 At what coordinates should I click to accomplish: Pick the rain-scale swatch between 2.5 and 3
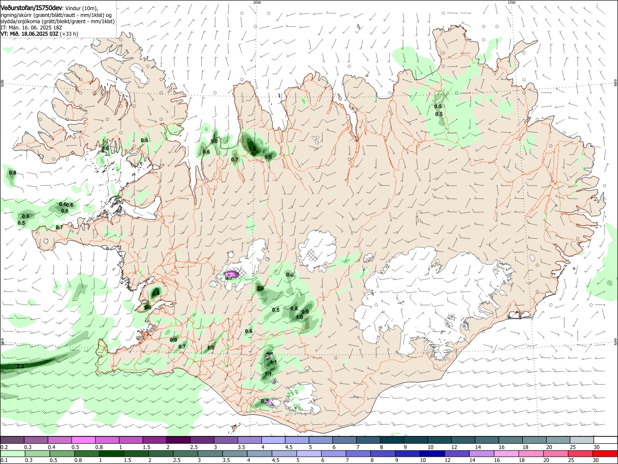186,454
